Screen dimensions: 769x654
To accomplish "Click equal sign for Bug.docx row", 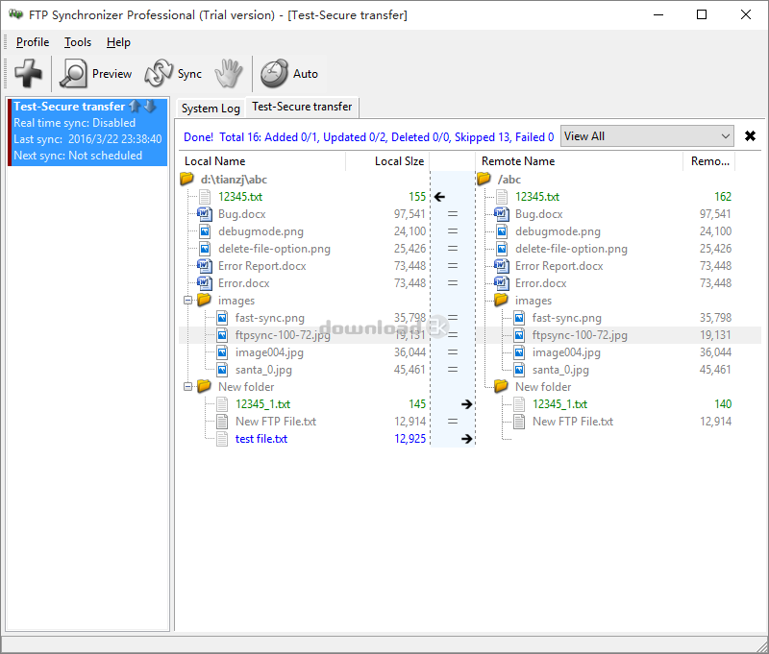I will (x=453, y=214).
